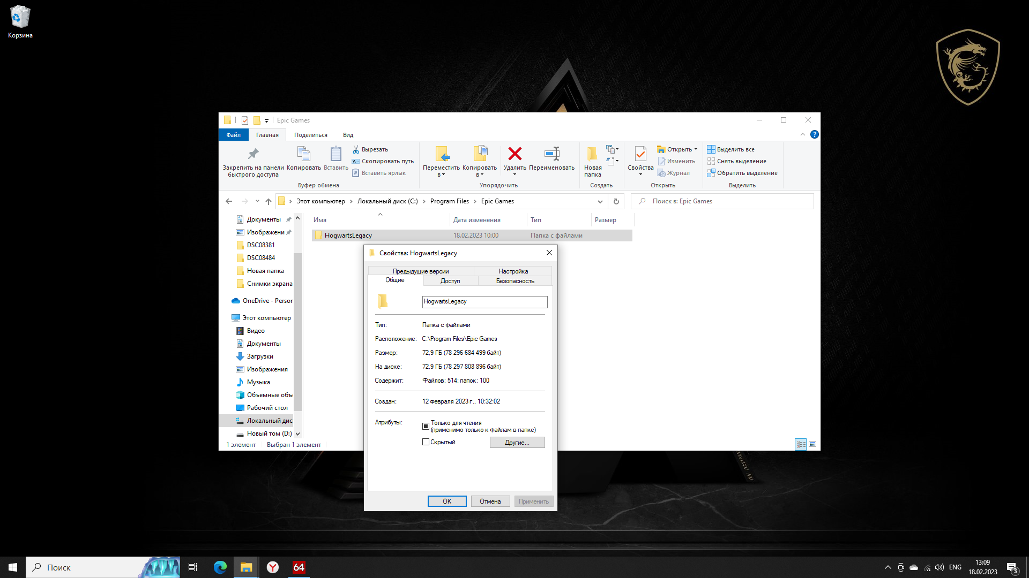The image size is (1029, 578).
Task: Click Вырезать (Cut) scissors icon
Action: tap(356, 149)
